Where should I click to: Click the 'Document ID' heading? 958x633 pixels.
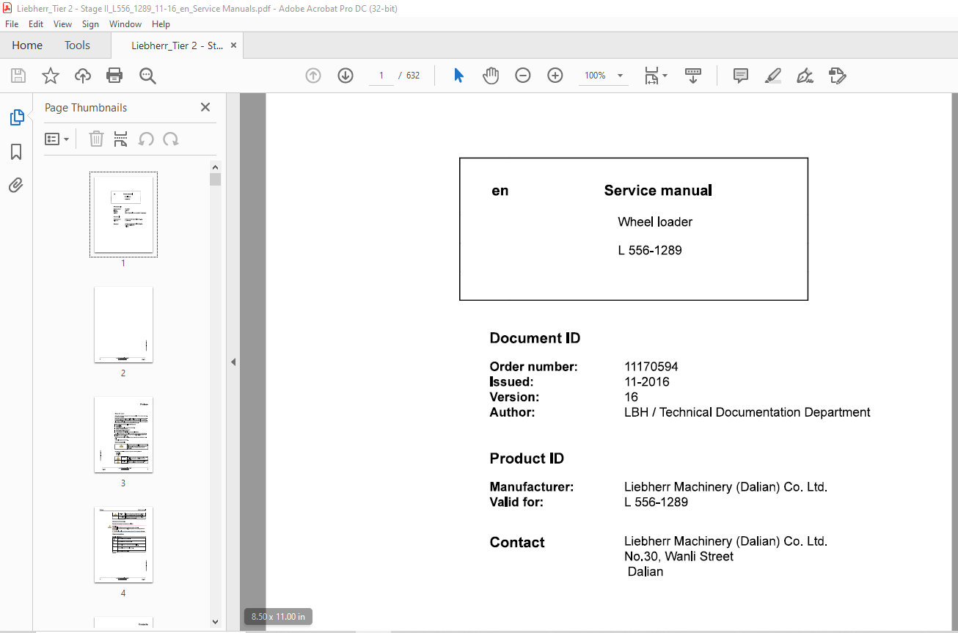click(535, 338)
